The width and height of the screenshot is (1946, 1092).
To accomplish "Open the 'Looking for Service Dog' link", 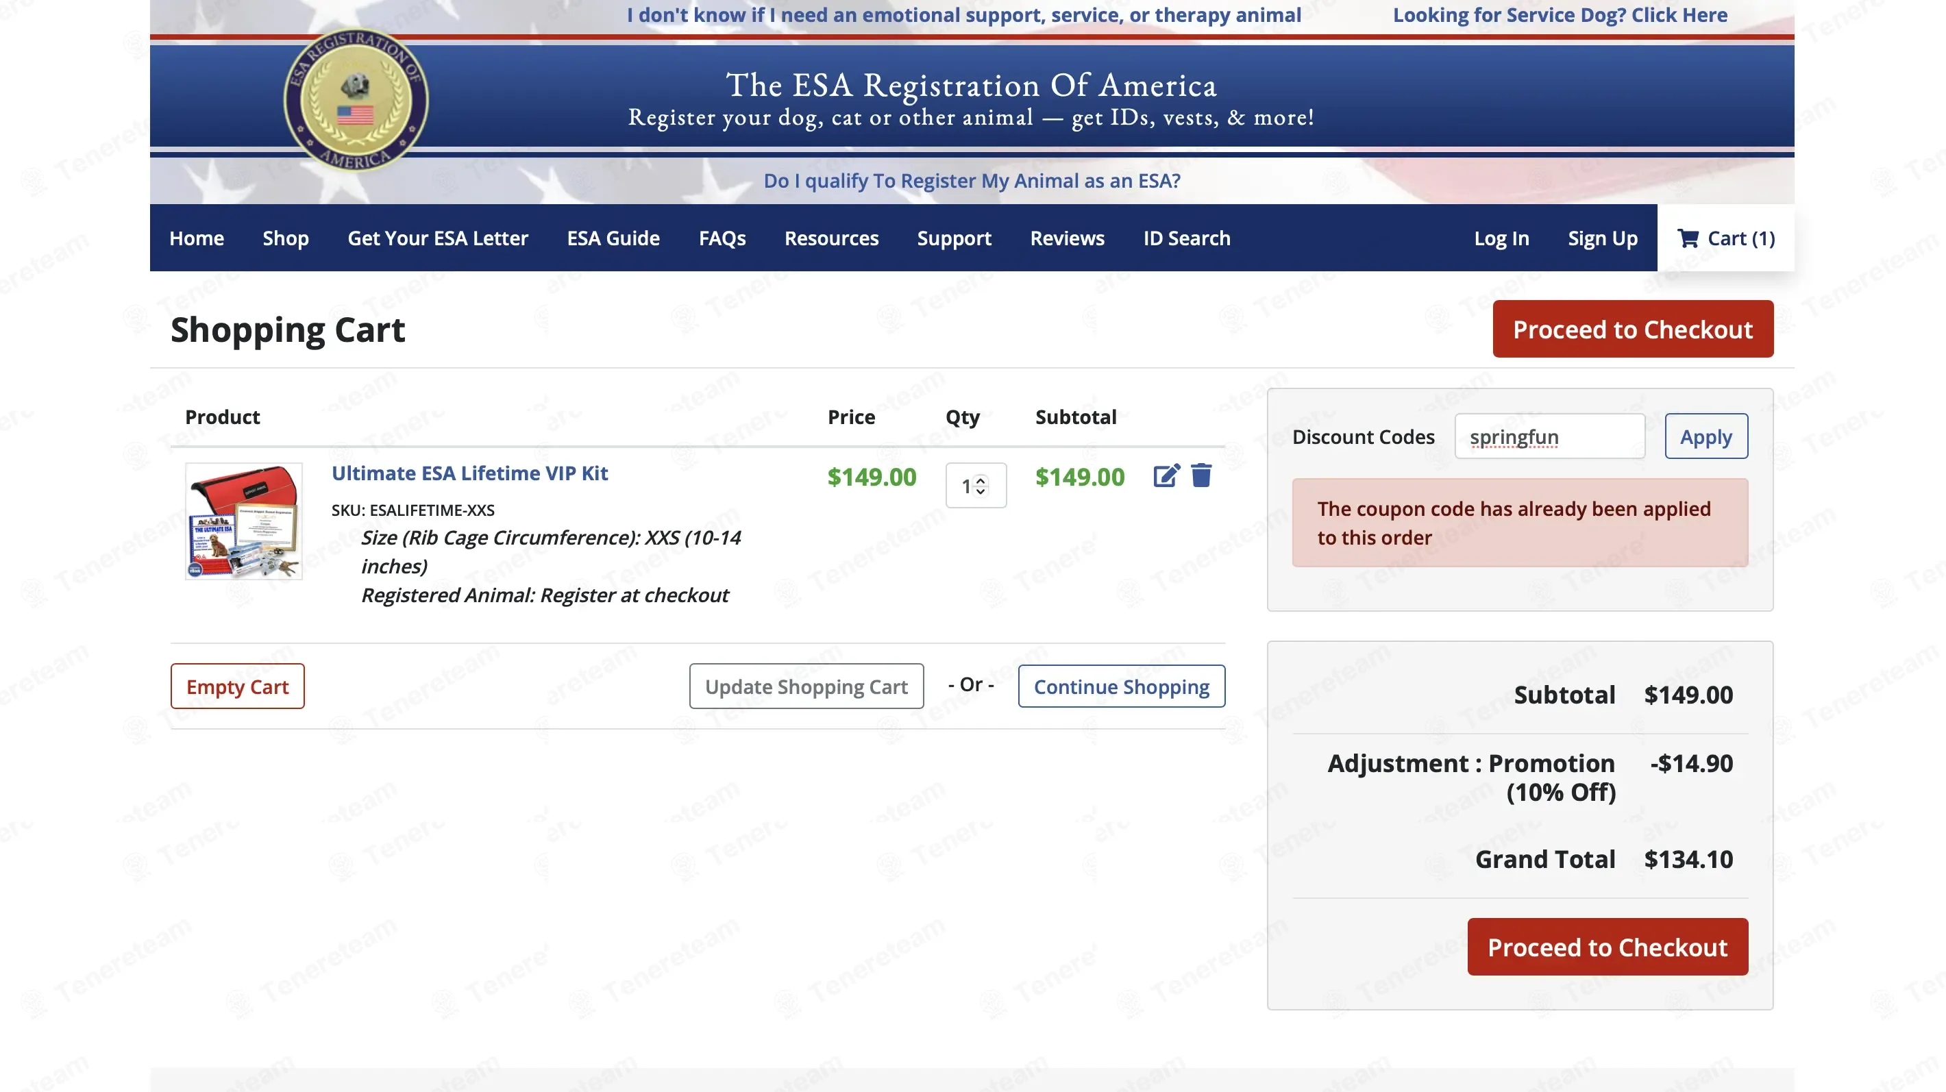I will point(1560,14).
